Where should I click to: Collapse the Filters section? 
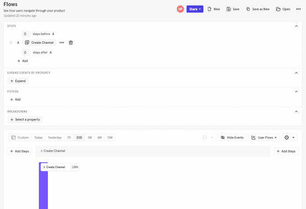click(296, 91)
